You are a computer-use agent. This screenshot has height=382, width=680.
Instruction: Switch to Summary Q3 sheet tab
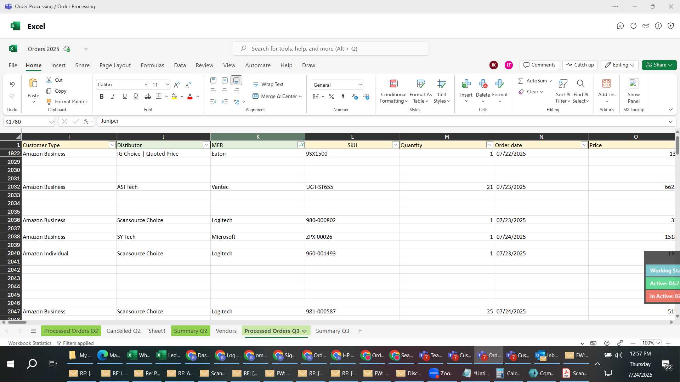coord(332,331)
